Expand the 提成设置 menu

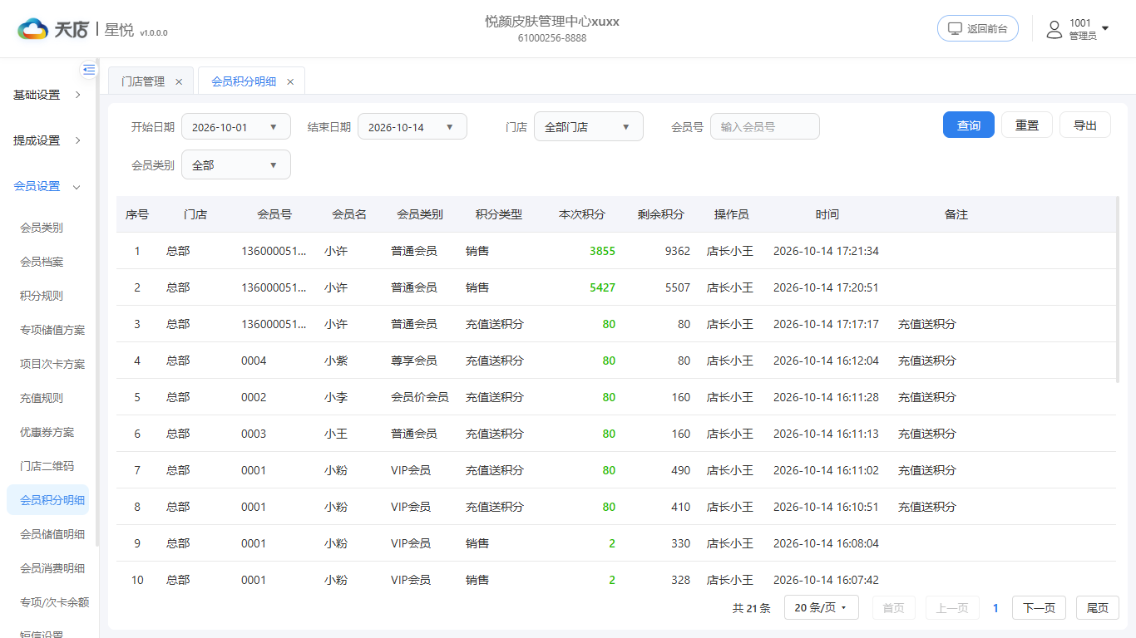pos(48,140)
